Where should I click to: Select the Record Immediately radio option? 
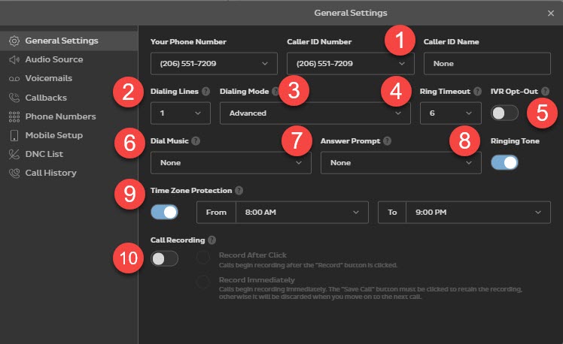click(x=203, y=282)
